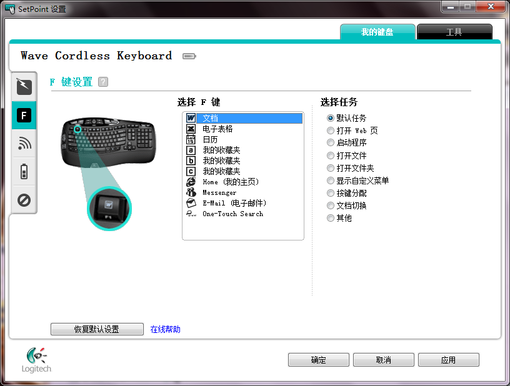Select the 默认任务 radio button

click(331, 118)
